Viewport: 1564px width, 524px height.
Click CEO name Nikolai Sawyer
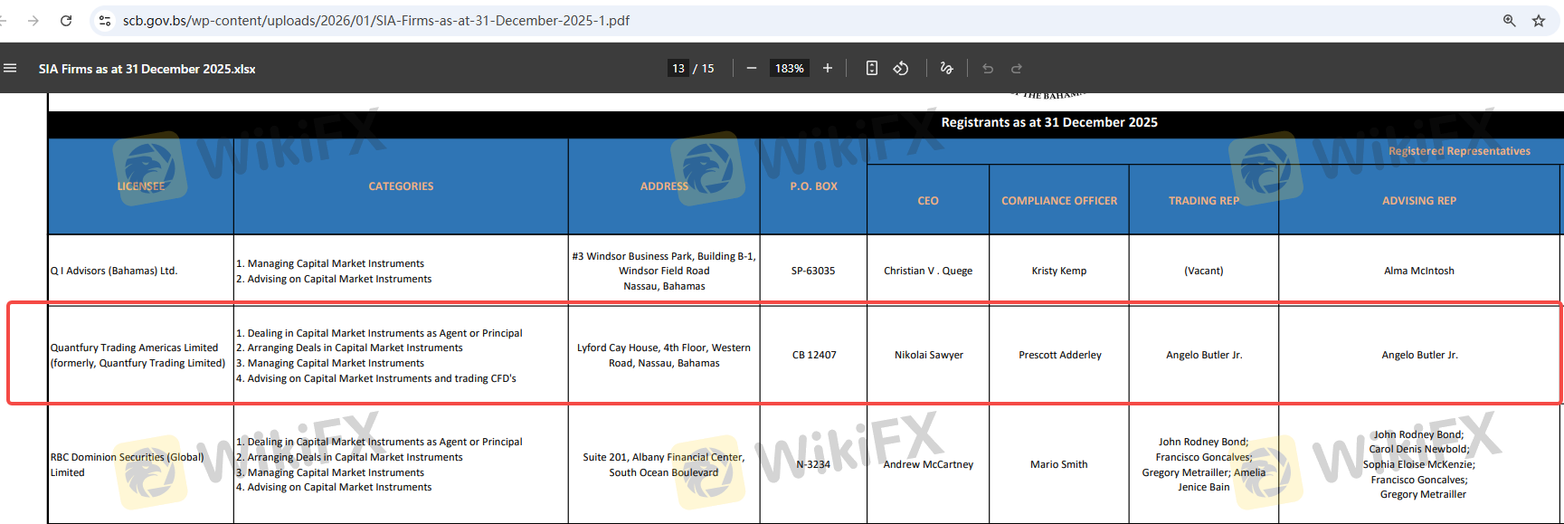pyautogui.click(x=929, y=355)
